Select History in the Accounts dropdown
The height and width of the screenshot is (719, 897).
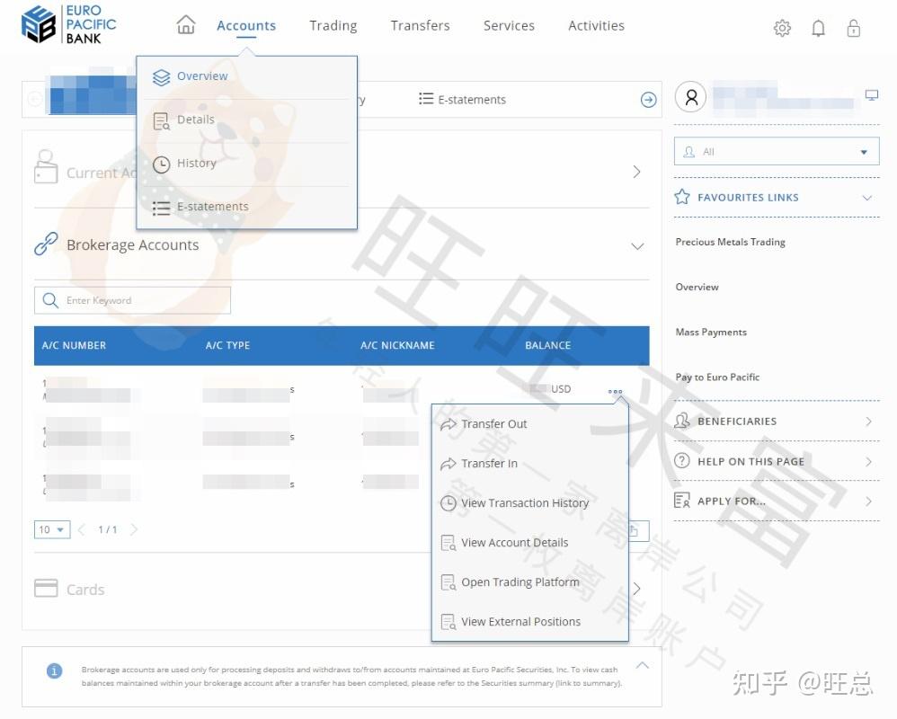click(246, 164)
